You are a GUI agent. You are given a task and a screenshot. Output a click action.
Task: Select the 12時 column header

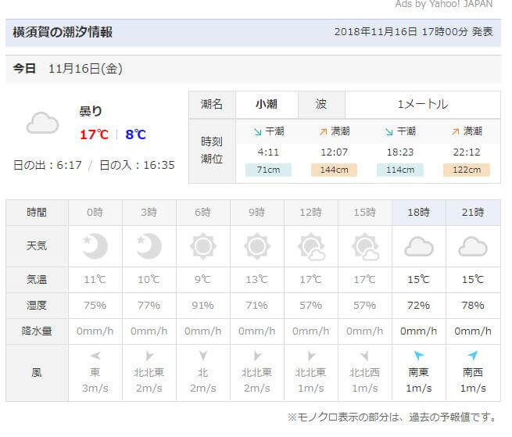pyautogui.click(x=311, y=213)
